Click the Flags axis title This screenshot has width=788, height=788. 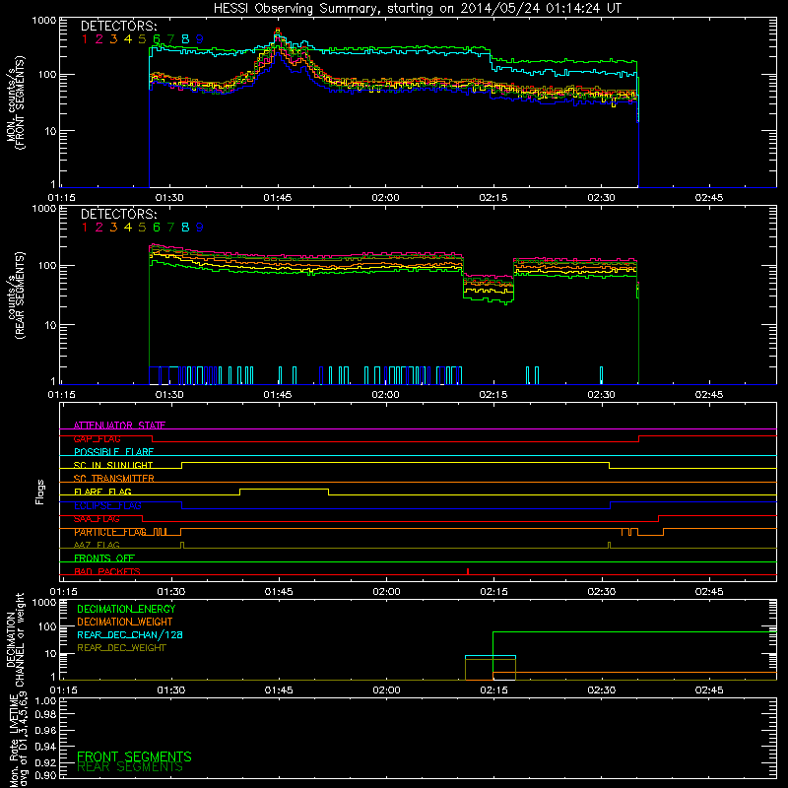pyautogui.click(x=40, y=492)
